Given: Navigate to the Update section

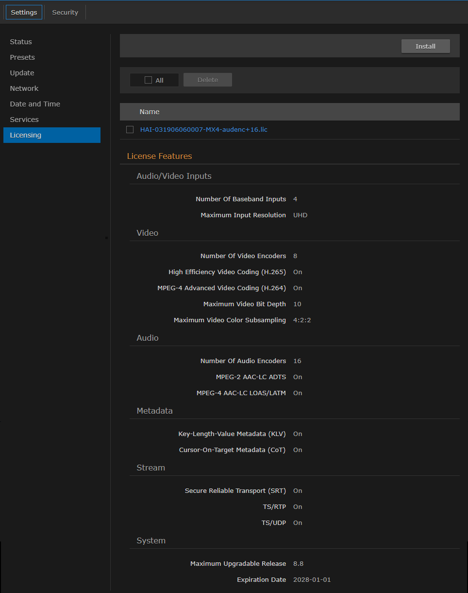Looking at the screenshot, I should pos(22,73).
